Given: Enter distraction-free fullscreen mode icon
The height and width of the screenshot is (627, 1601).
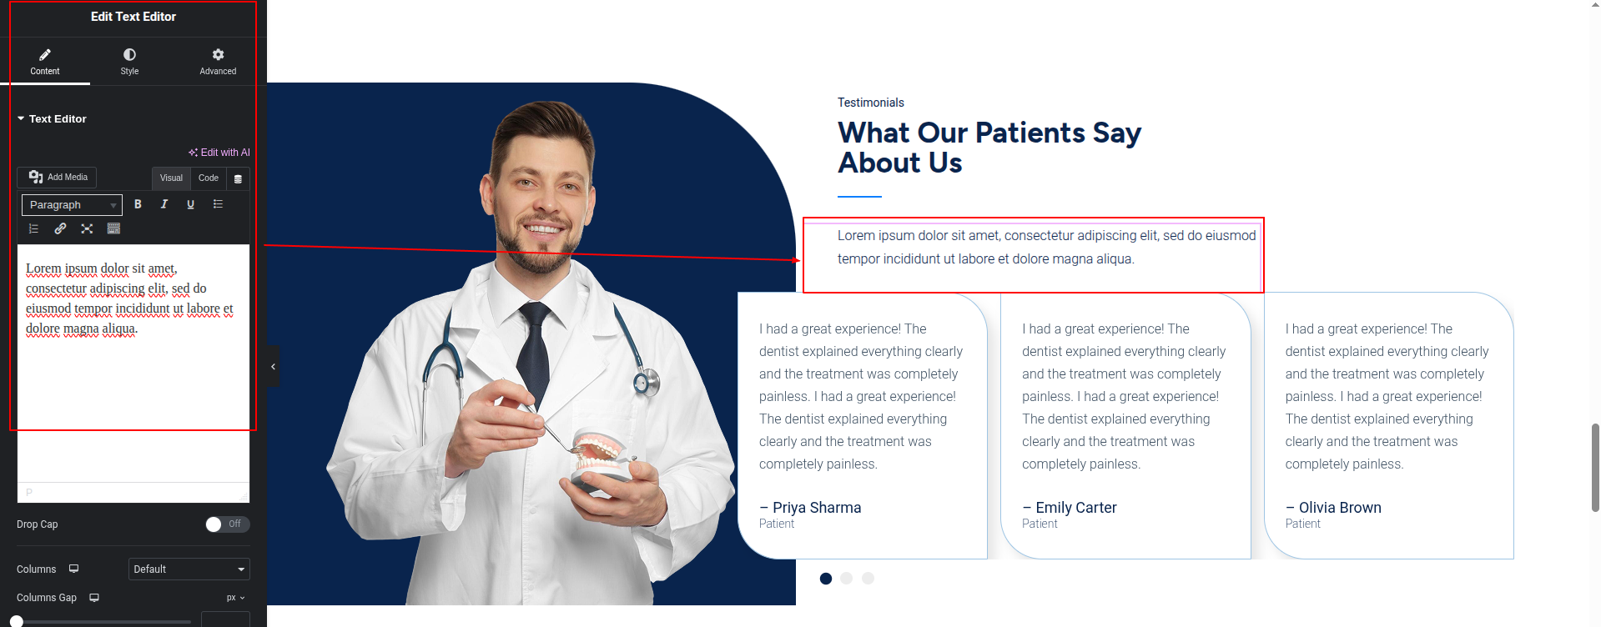Looking at the screenshot, I should [x=87, y=228].
